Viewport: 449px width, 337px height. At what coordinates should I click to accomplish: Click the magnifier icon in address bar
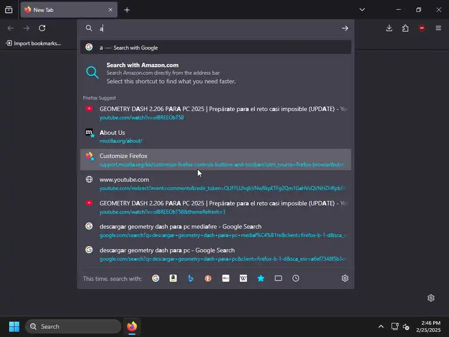point(89,28)
